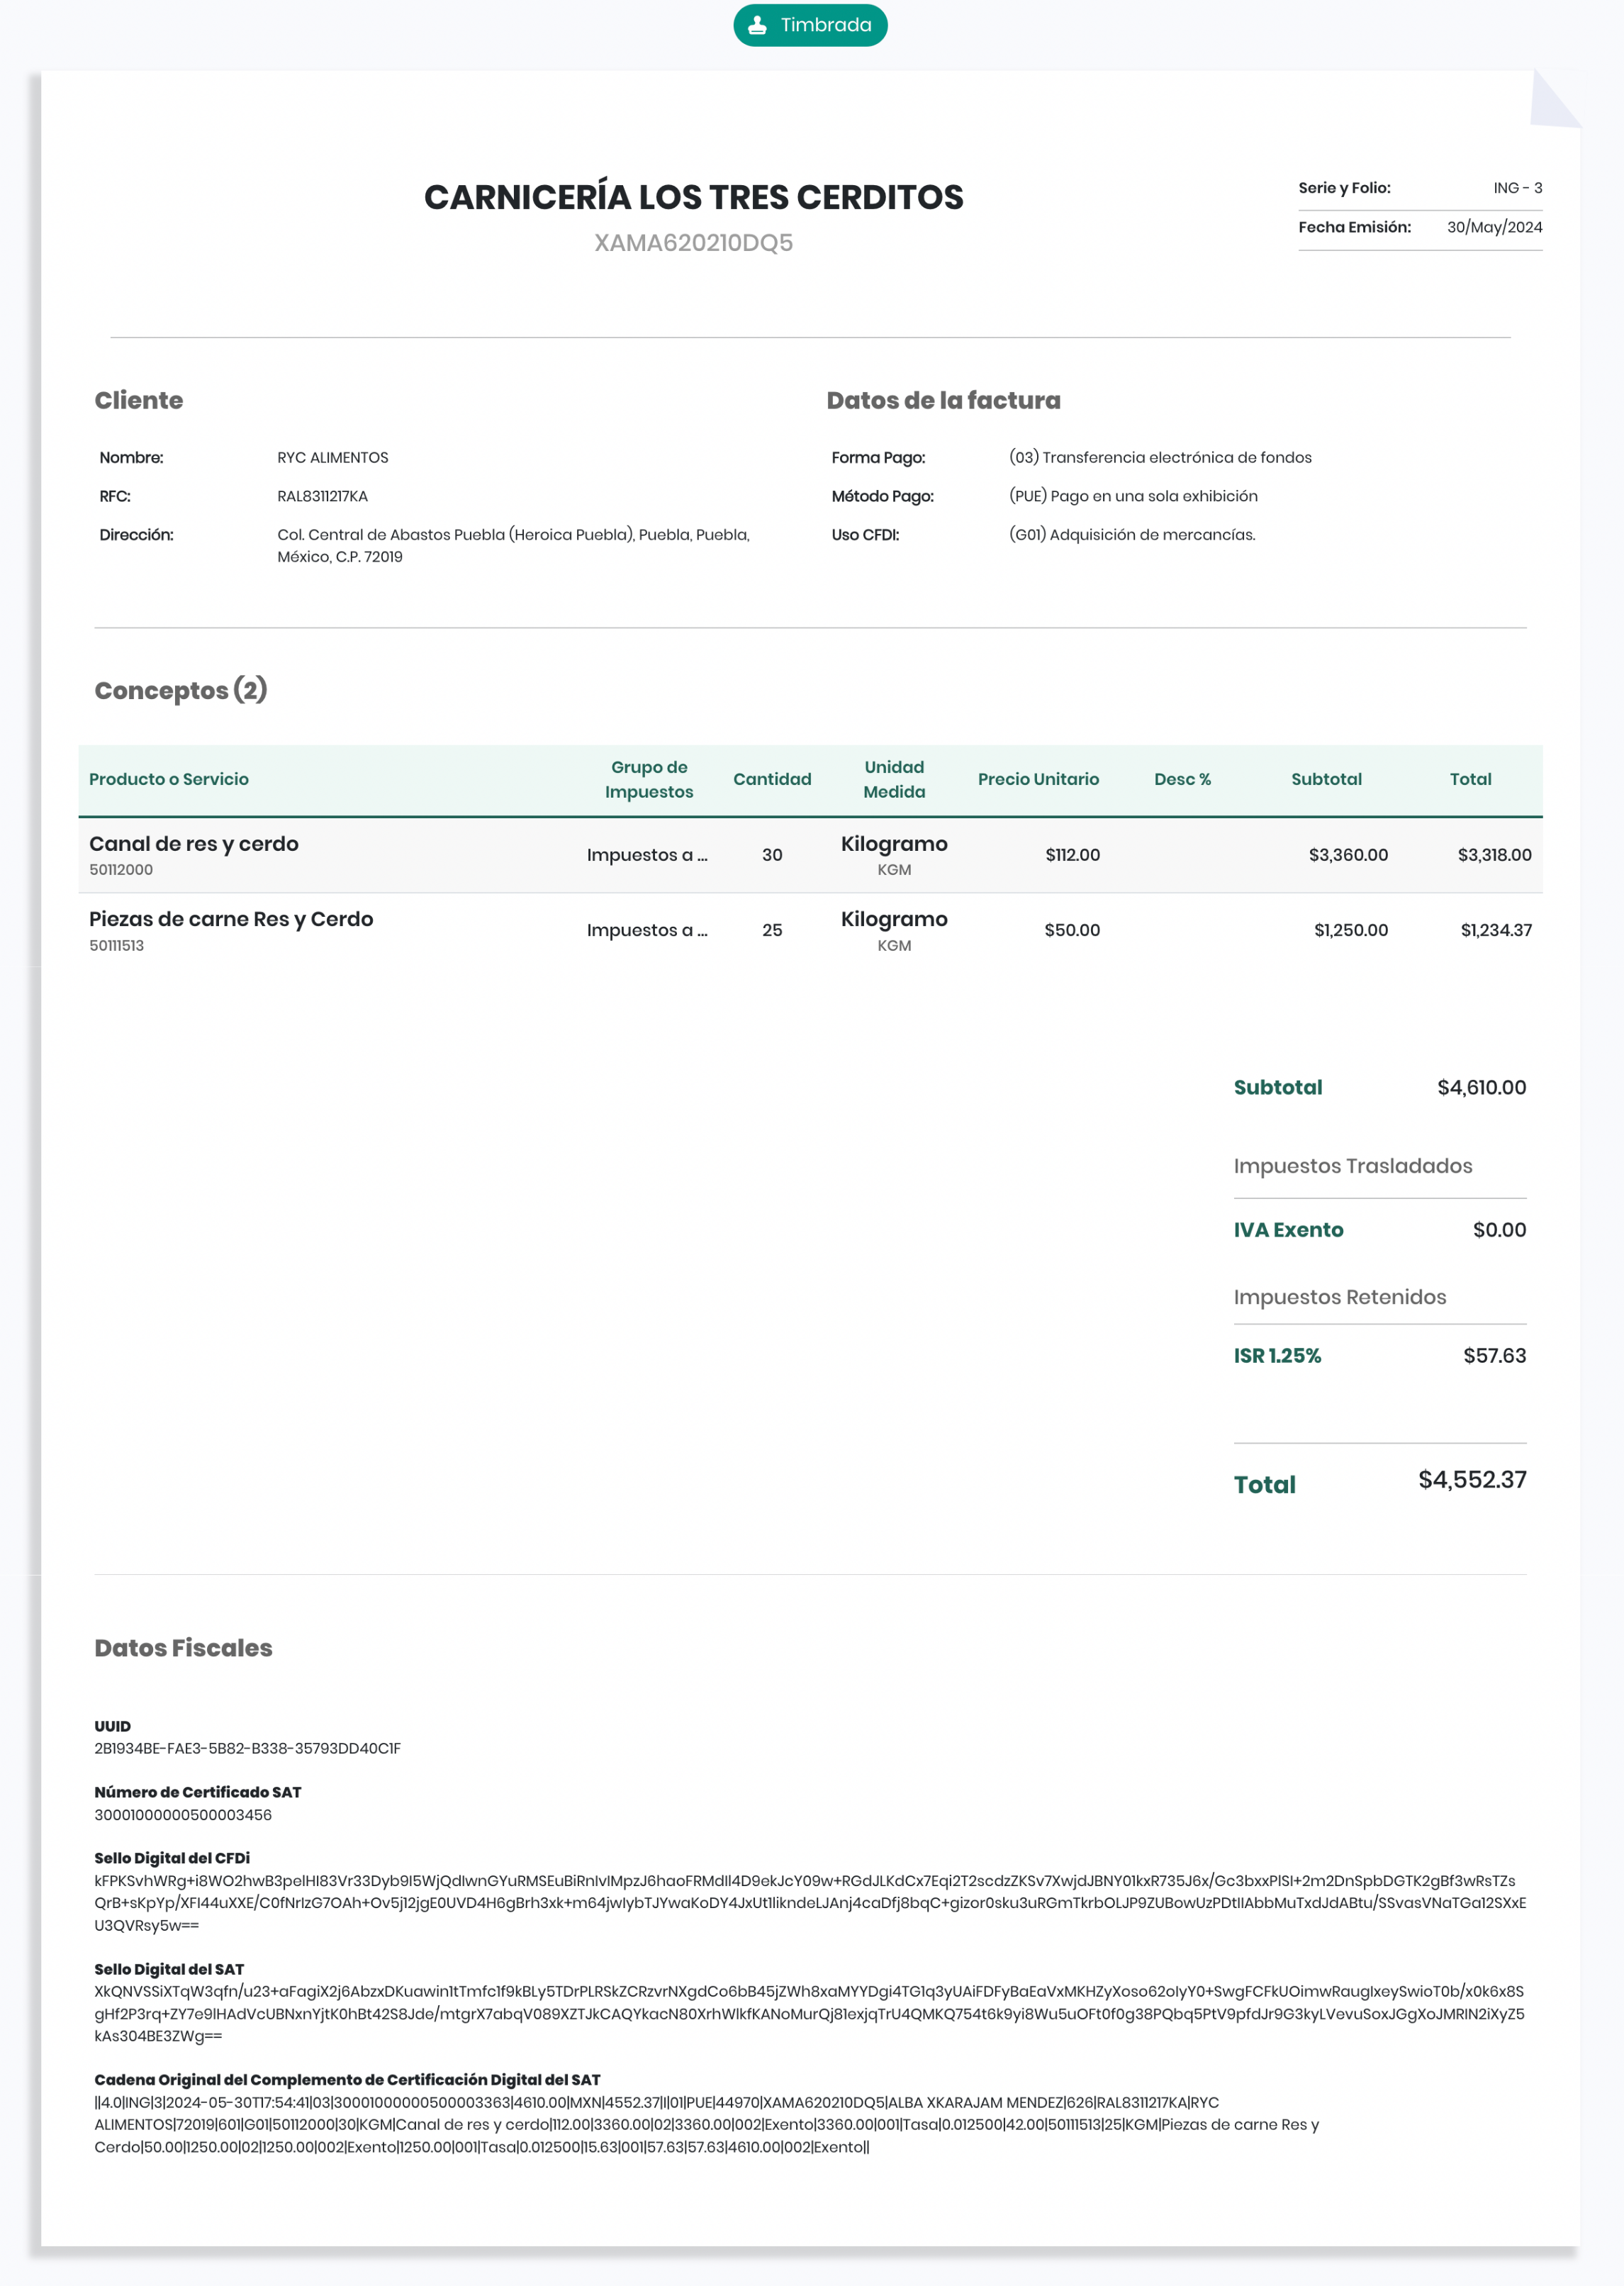Click the "Impuestos Retenidos" heading

tap(1339, 1297)
